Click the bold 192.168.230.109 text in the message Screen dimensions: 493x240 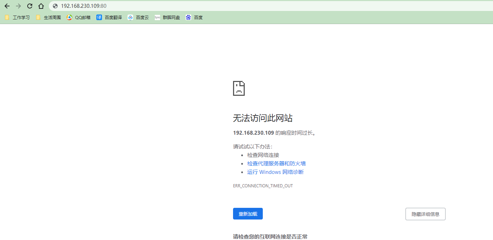(x=254, y=133)
